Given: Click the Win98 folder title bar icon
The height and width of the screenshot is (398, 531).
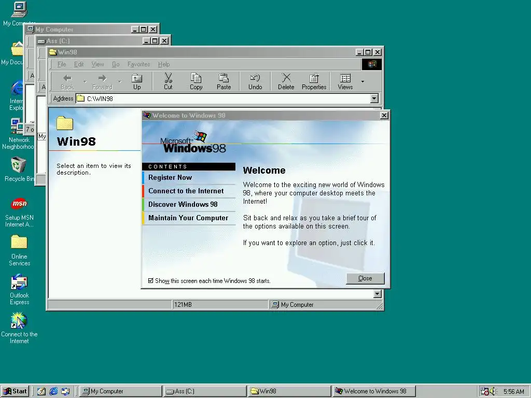Looking at the screenshot, I should pos(53,52).
